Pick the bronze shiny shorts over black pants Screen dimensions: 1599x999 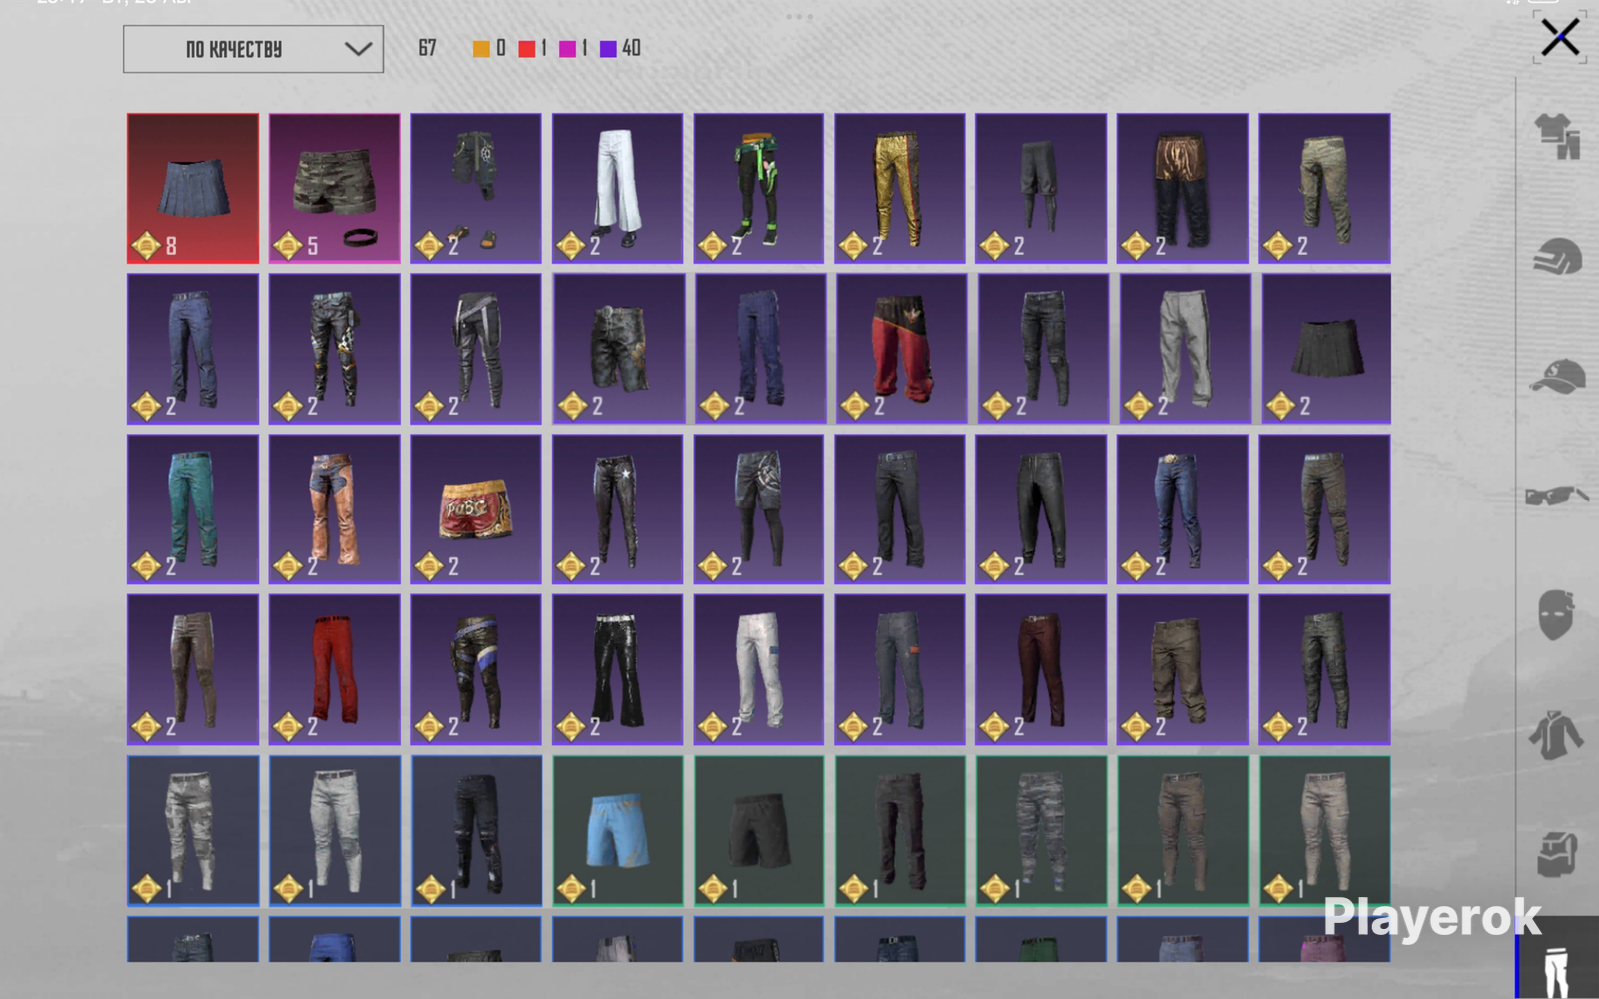pos(1183,188)
